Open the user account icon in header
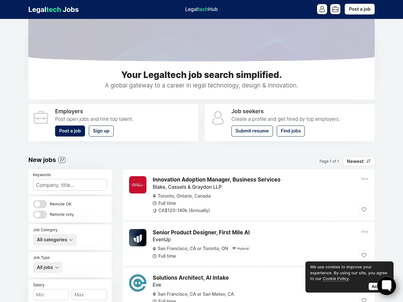This screenshot has height=302, width=403. coord(322,9)
